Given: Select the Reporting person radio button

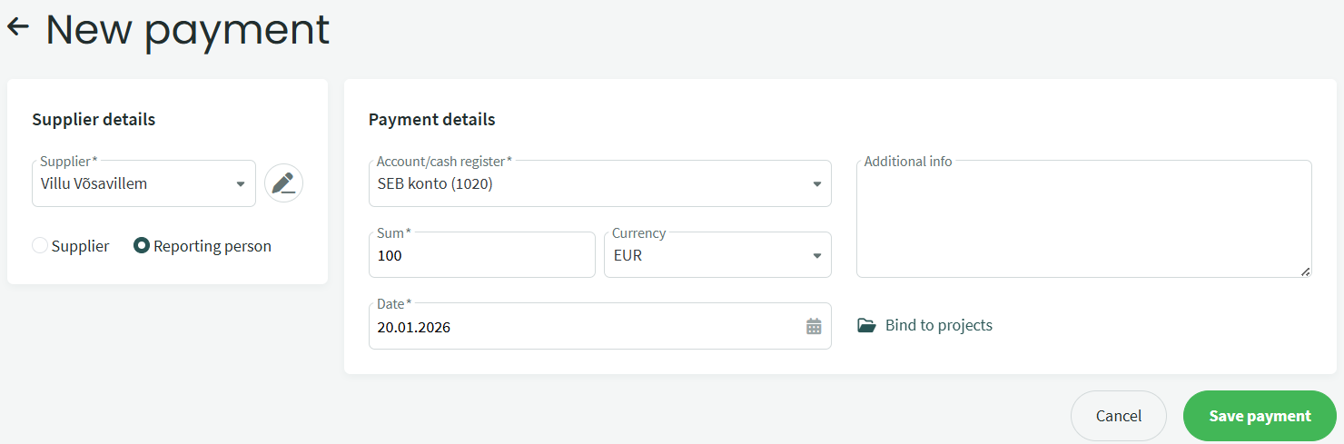Looking at the screenshot, I should click(x=142, y=246).
